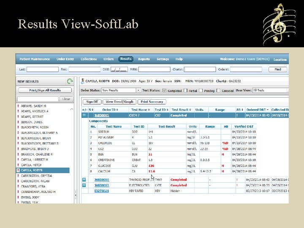Viewport: 304px width, 228px height.
Task: Click the CALCIUM result value 11.6
Action: (x=152, y=171)
